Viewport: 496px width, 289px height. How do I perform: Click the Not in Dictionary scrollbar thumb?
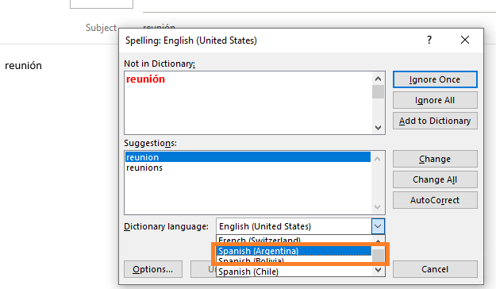pyautogui.click(x=378, y=92)
